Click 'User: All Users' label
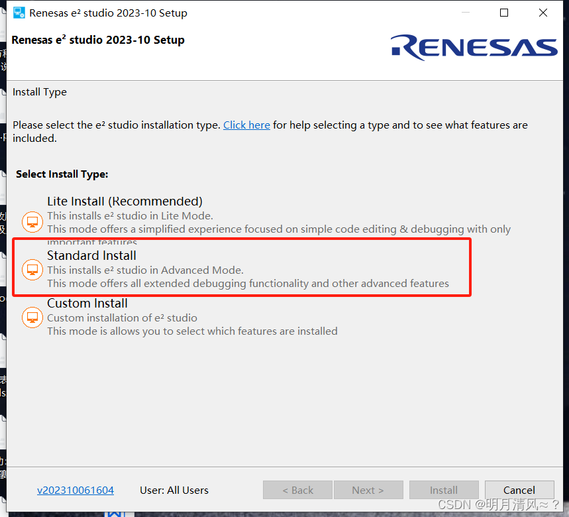The height and width of the screenshot is (517, 569). click(x=174, y=490)
